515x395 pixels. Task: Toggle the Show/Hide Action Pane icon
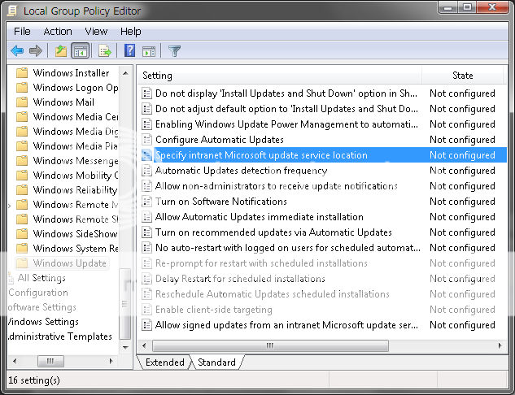click(x=149, y=51)
